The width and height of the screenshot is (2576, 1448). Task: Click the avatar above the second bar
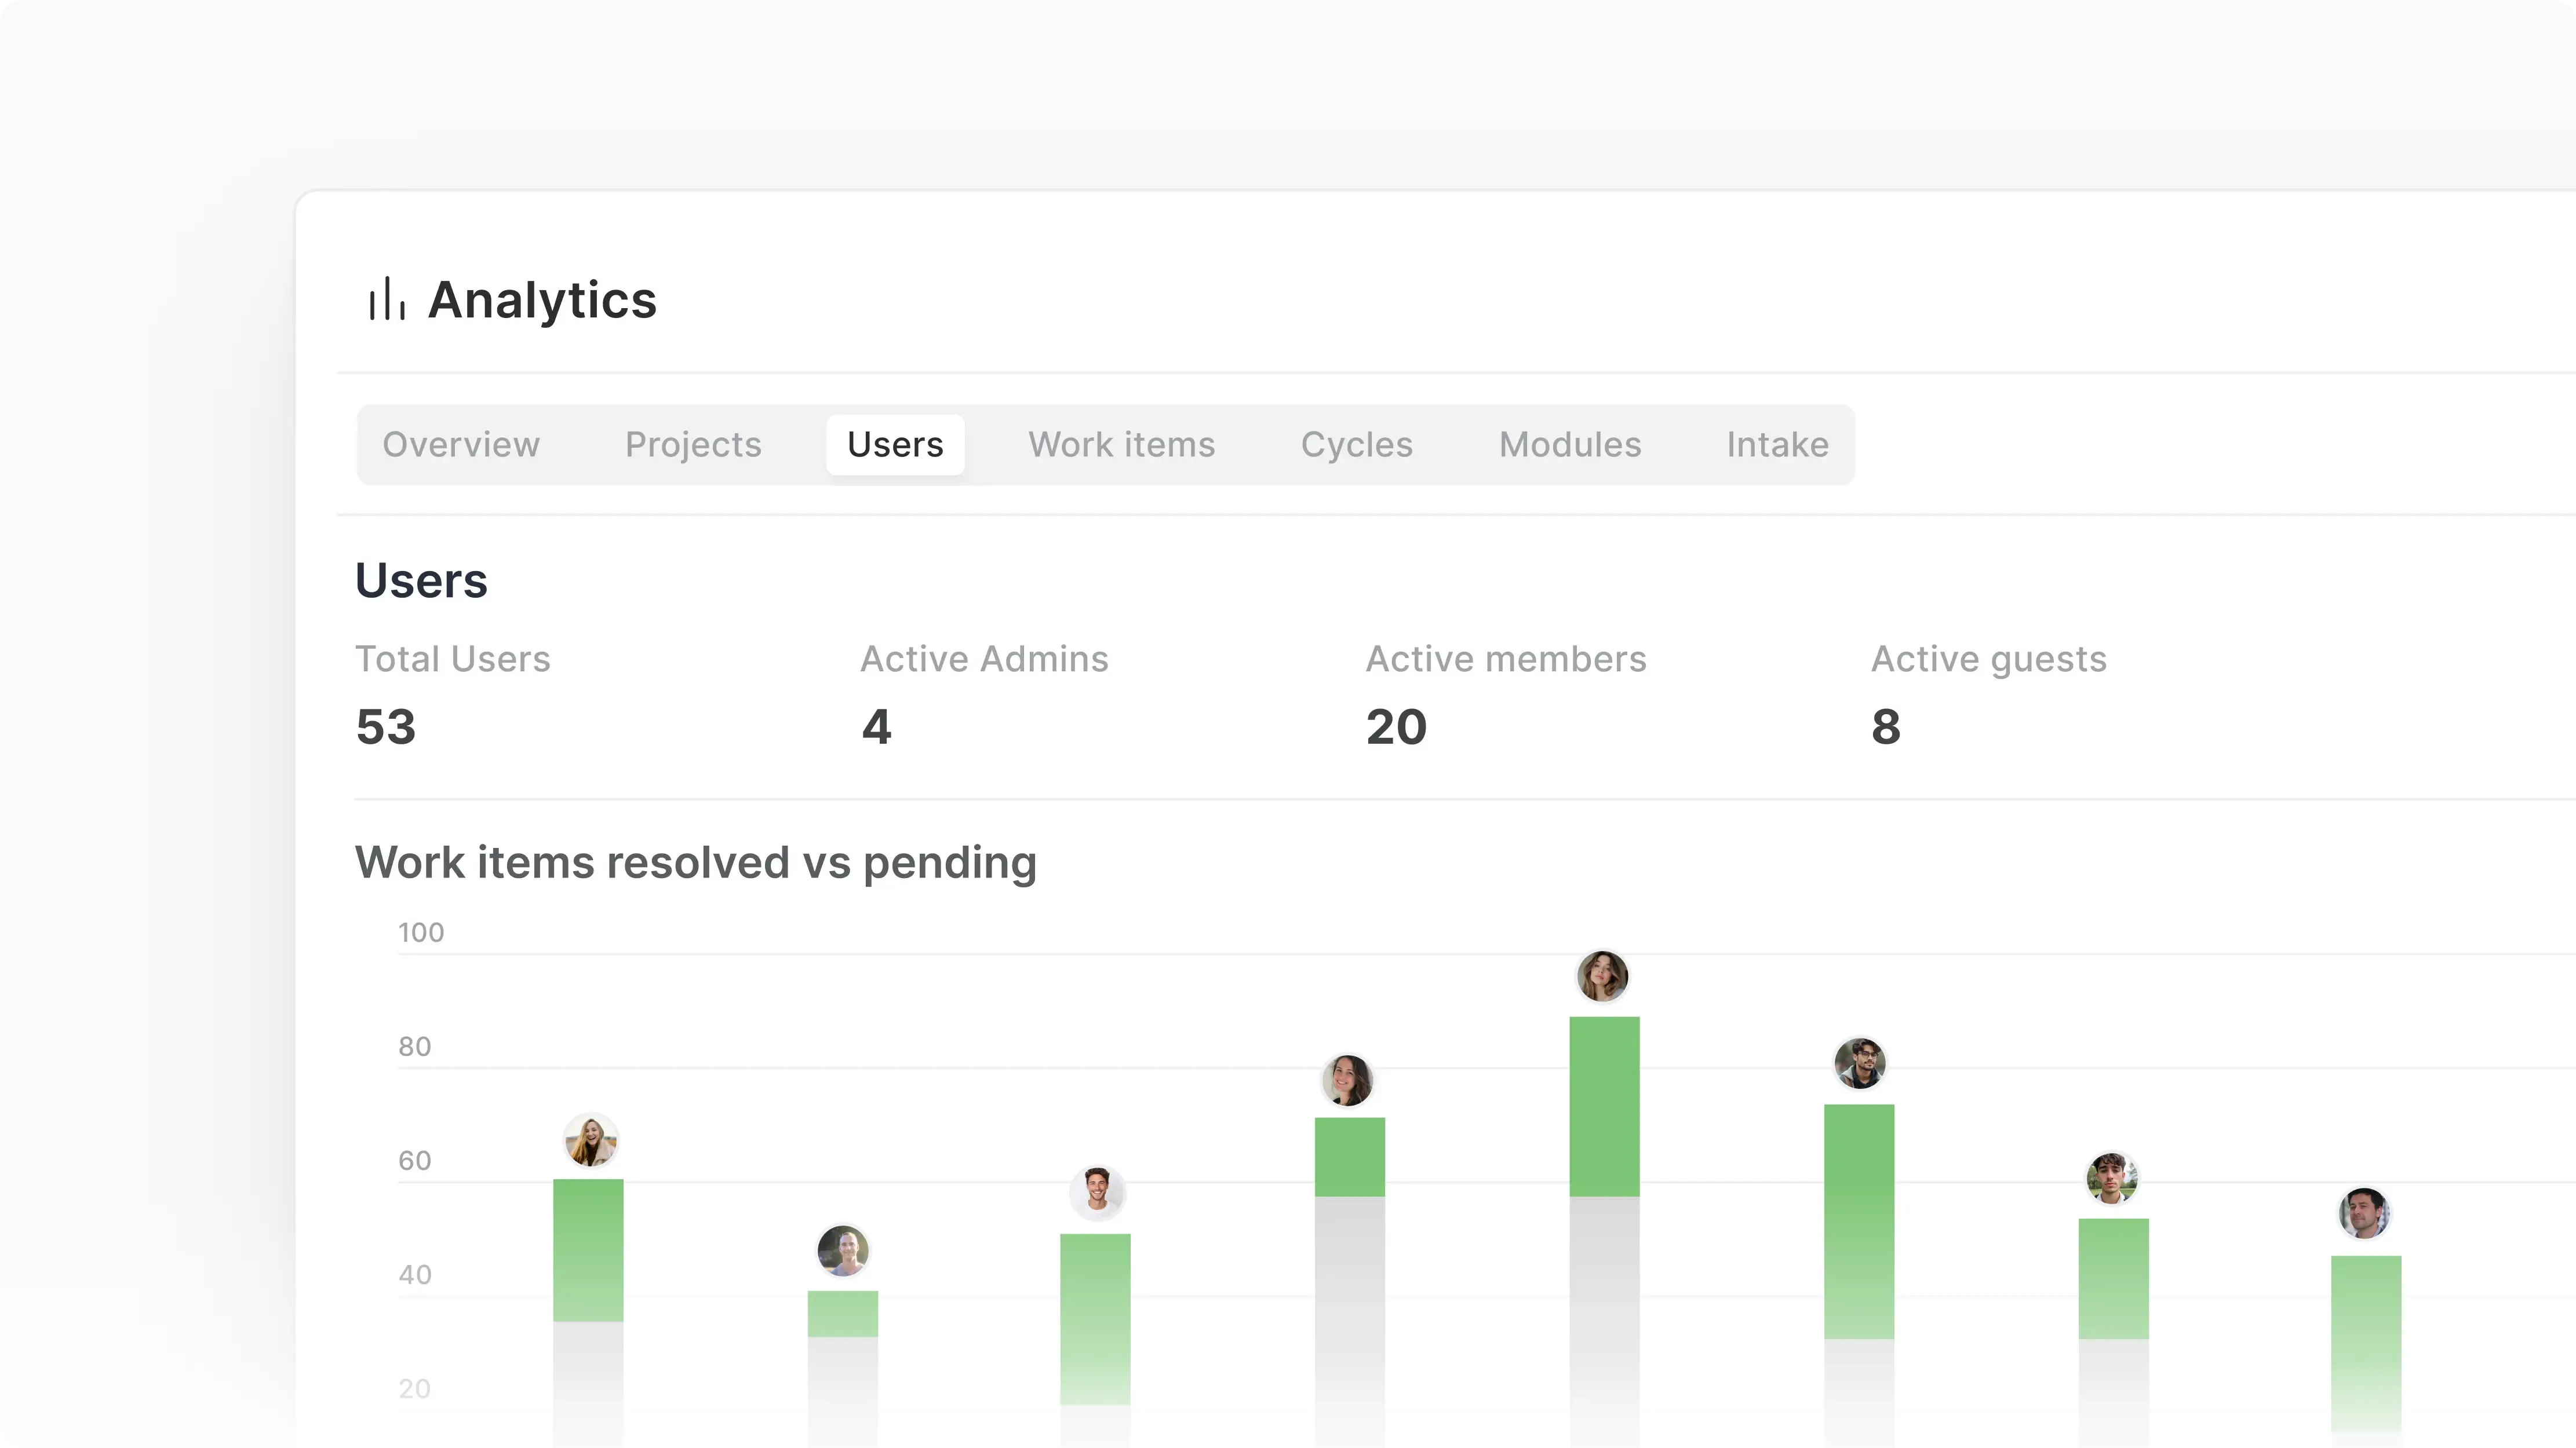843,1250
